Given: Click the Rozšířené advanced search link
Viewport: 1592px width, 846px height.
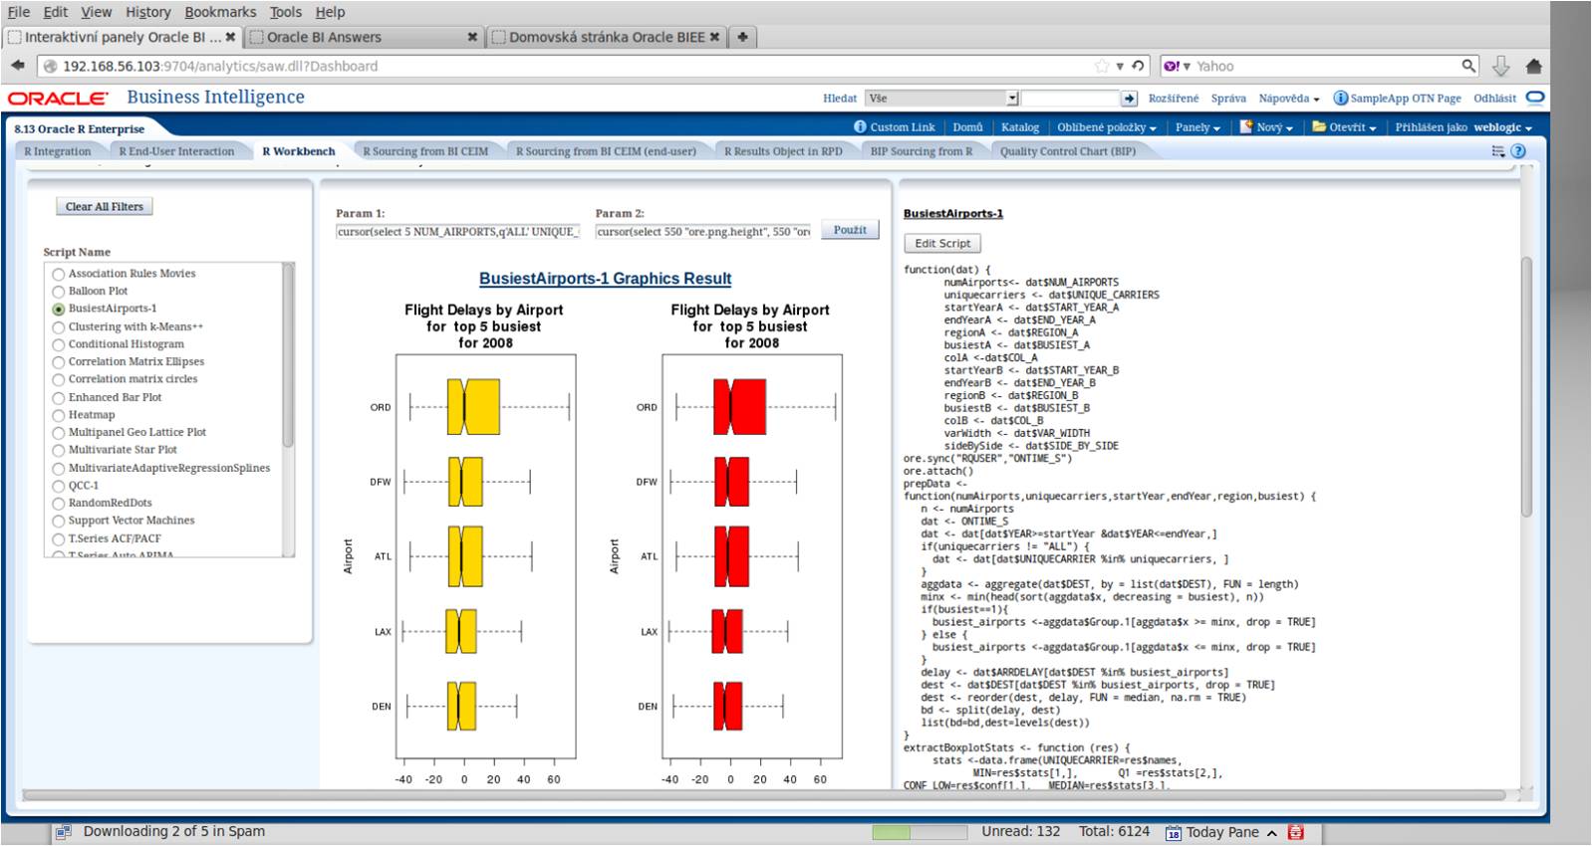Looking at the screenshot, I should 1174,99.
